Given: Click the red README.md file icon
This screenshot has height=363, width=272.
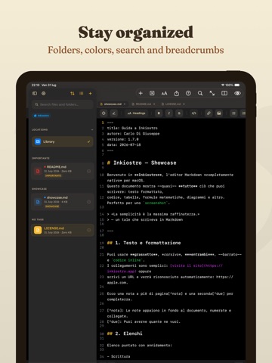Looking at the screenshot, I should click(38, 171).
